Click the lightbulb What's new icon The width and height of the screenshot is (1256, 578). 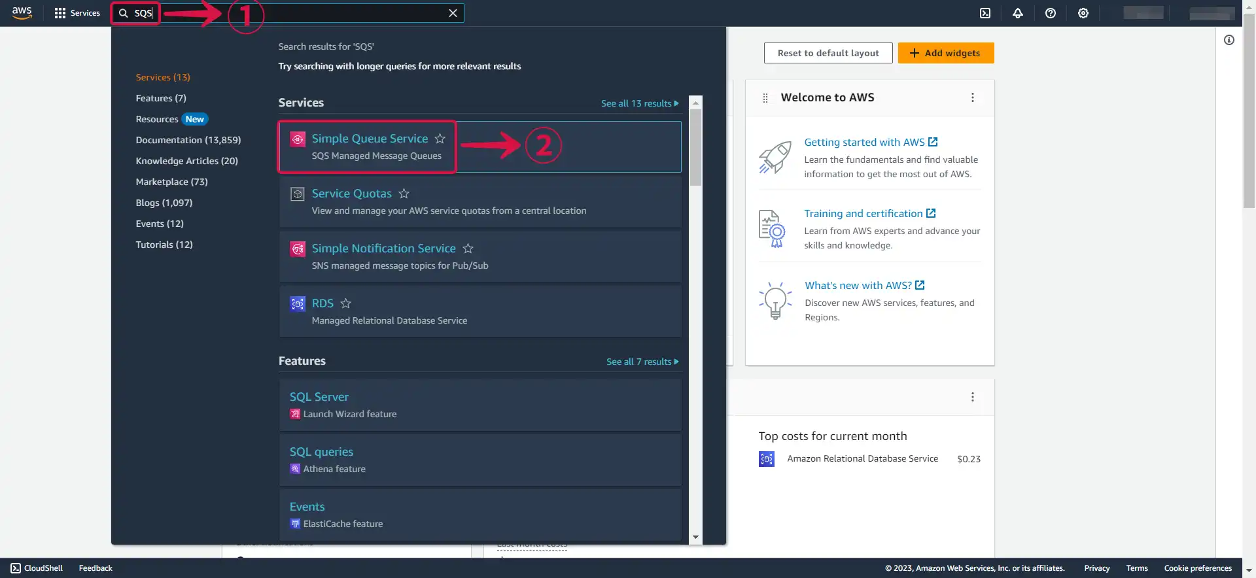(x=775, y=301)
